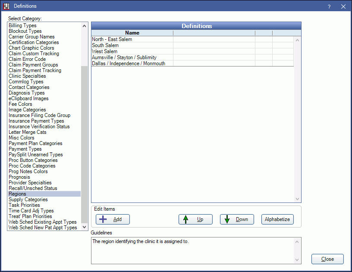Click the Definitions window app icon
Image resolution: width=352 pixels, height=272 pixels.
pos(6,6)
